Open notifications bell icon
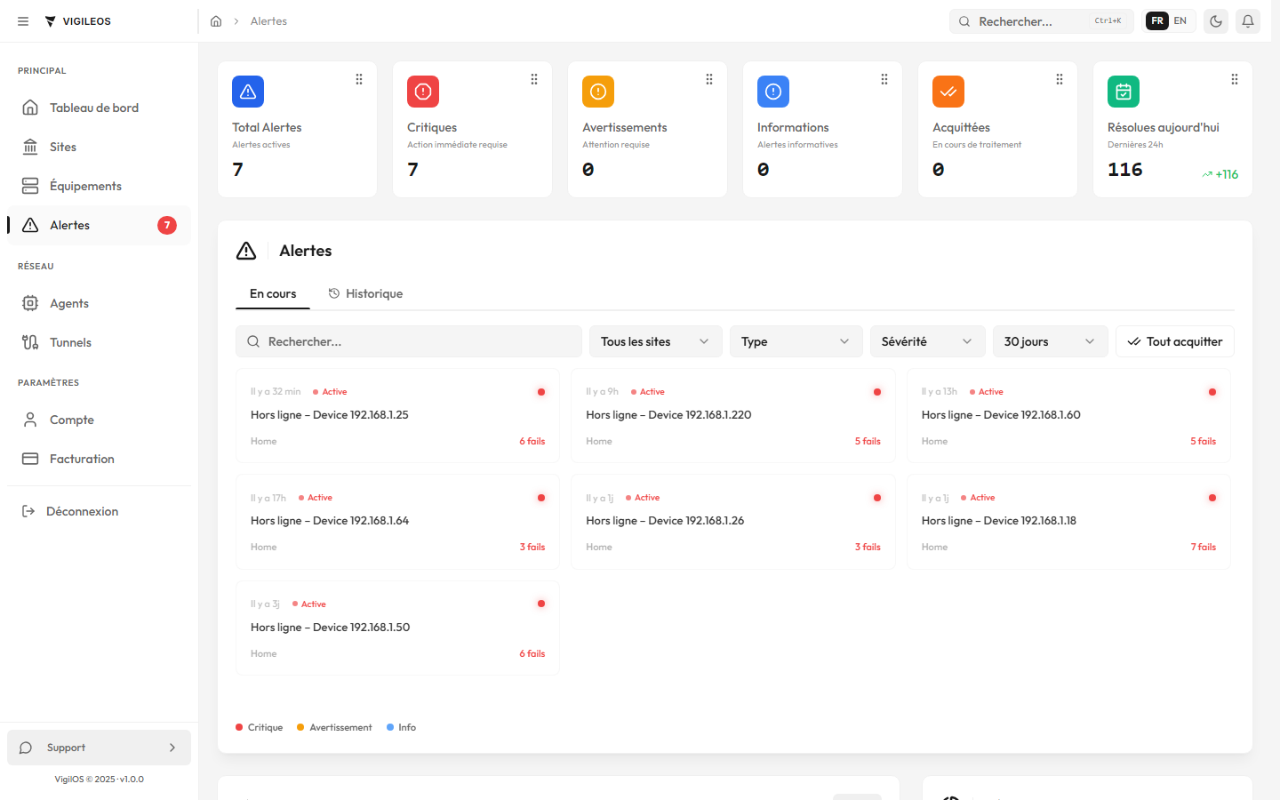 click(x=1248, y=21)
